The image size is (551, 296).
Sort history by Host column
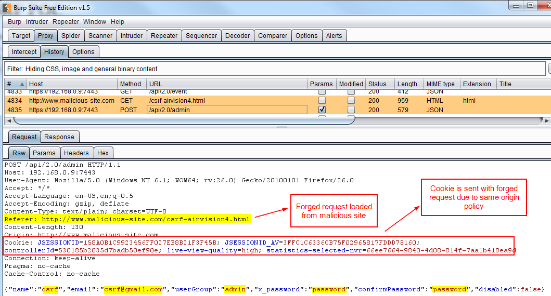(x=72, y=84)
